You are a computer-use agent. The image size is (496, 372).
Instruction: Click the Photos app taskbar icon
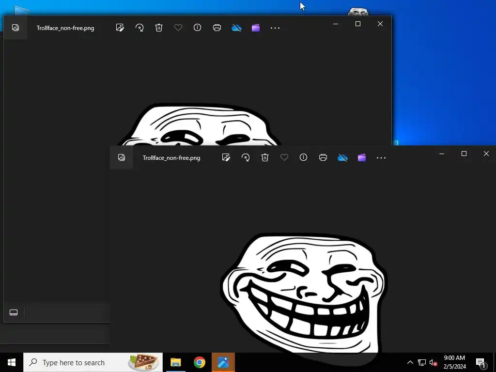tap(223, 362)
